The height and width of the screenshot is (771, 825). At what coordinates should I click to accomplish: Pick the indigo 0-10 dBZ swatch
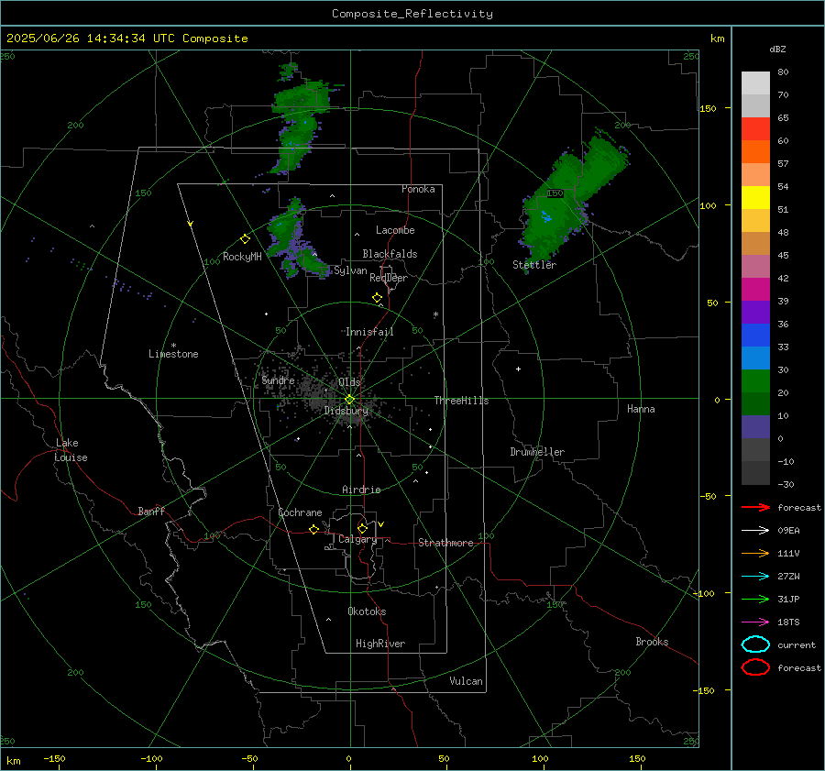pos(755,427)
